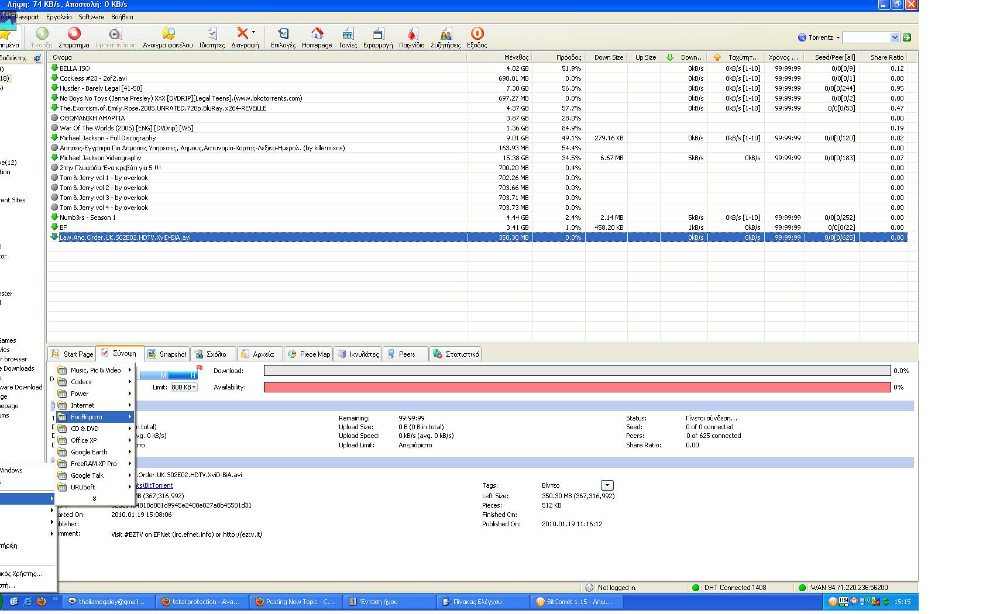Select BELLA.ISO torrent row
Viewport: 983px width, 614px height.
click(x=477, y=68)
